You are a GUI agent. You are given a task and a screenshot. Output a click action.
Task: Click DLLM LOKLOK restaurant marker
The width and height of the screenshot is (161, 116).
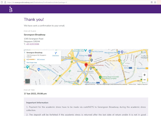(119, 61)
